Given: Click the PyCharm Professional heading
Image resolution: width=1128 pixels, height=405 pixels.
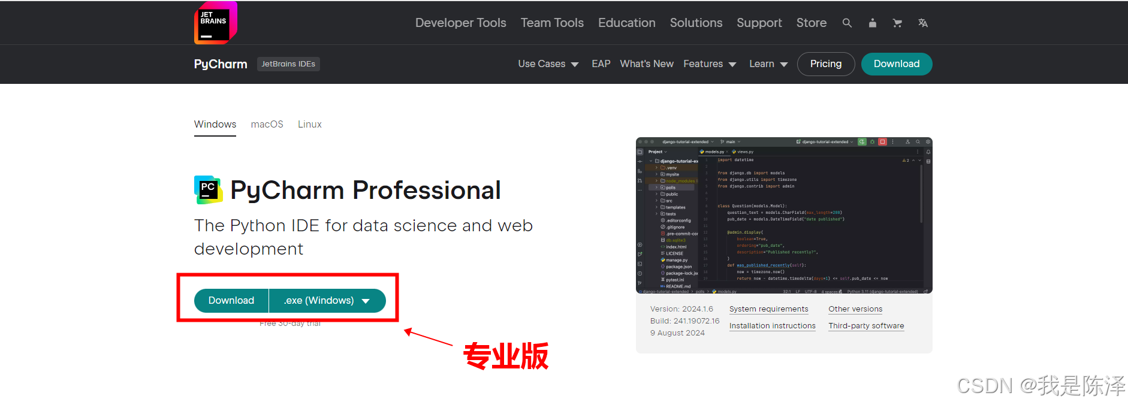Looking at the screenshot, I should coord(366,191).
